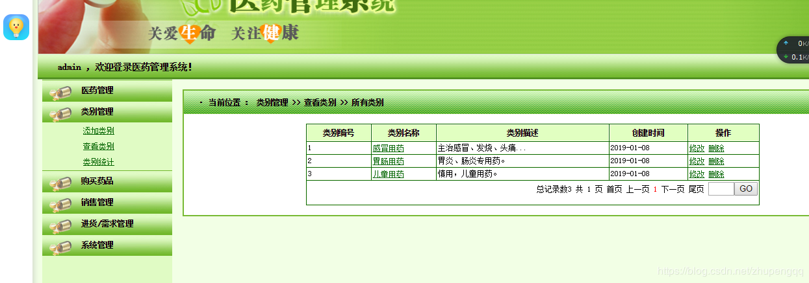Click the current page number 1
The width and height of the screenshot is (809, 283).
pyautogui.click(x=655, y=189)
